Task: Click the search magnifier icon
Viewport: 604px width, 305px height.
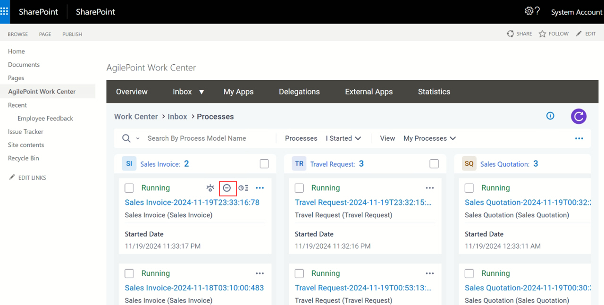Action: point(126,138)
